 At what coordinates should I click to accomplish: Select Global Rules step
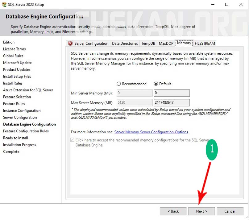pos(13,56)
